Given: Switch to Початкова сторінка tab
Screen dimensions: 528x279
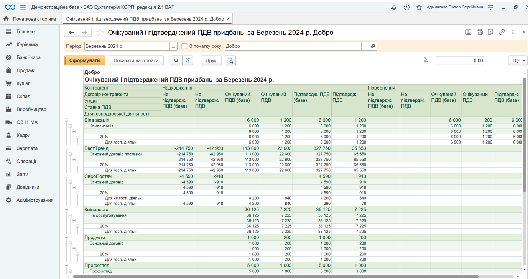Looking at the screenshot, I should coord(30,19).
